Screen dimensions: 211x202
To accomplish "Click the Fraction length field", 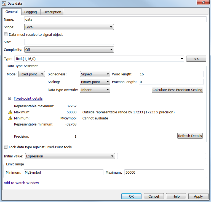I will click(x=171, y=82).
